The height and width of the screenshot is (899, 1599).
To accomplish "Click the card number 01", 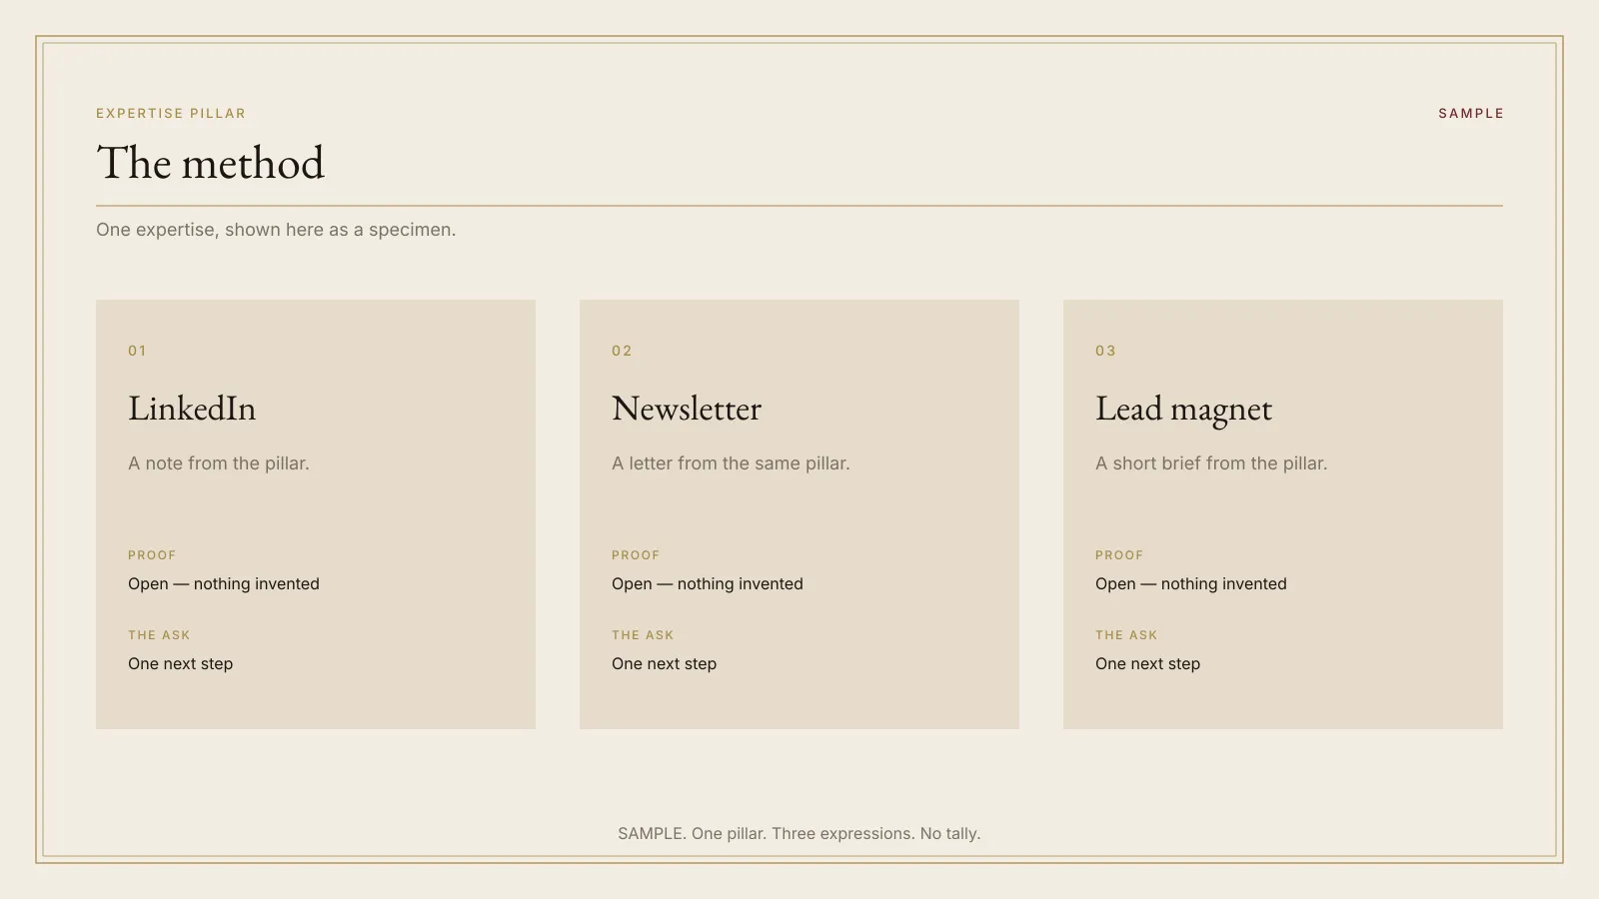I will pyautogui.click(x=138, y=351).
